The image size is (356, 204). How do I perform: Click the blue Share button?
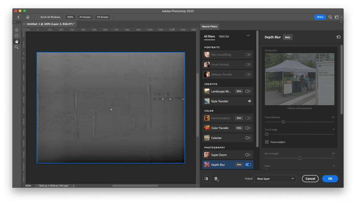point(320,17)
